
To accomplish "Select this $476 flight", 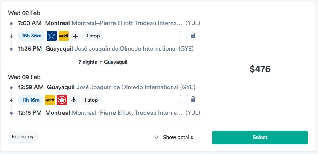I will coord(260,138).
